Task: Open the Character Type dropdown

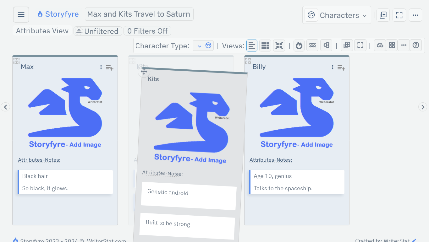Action: (203, 45)
